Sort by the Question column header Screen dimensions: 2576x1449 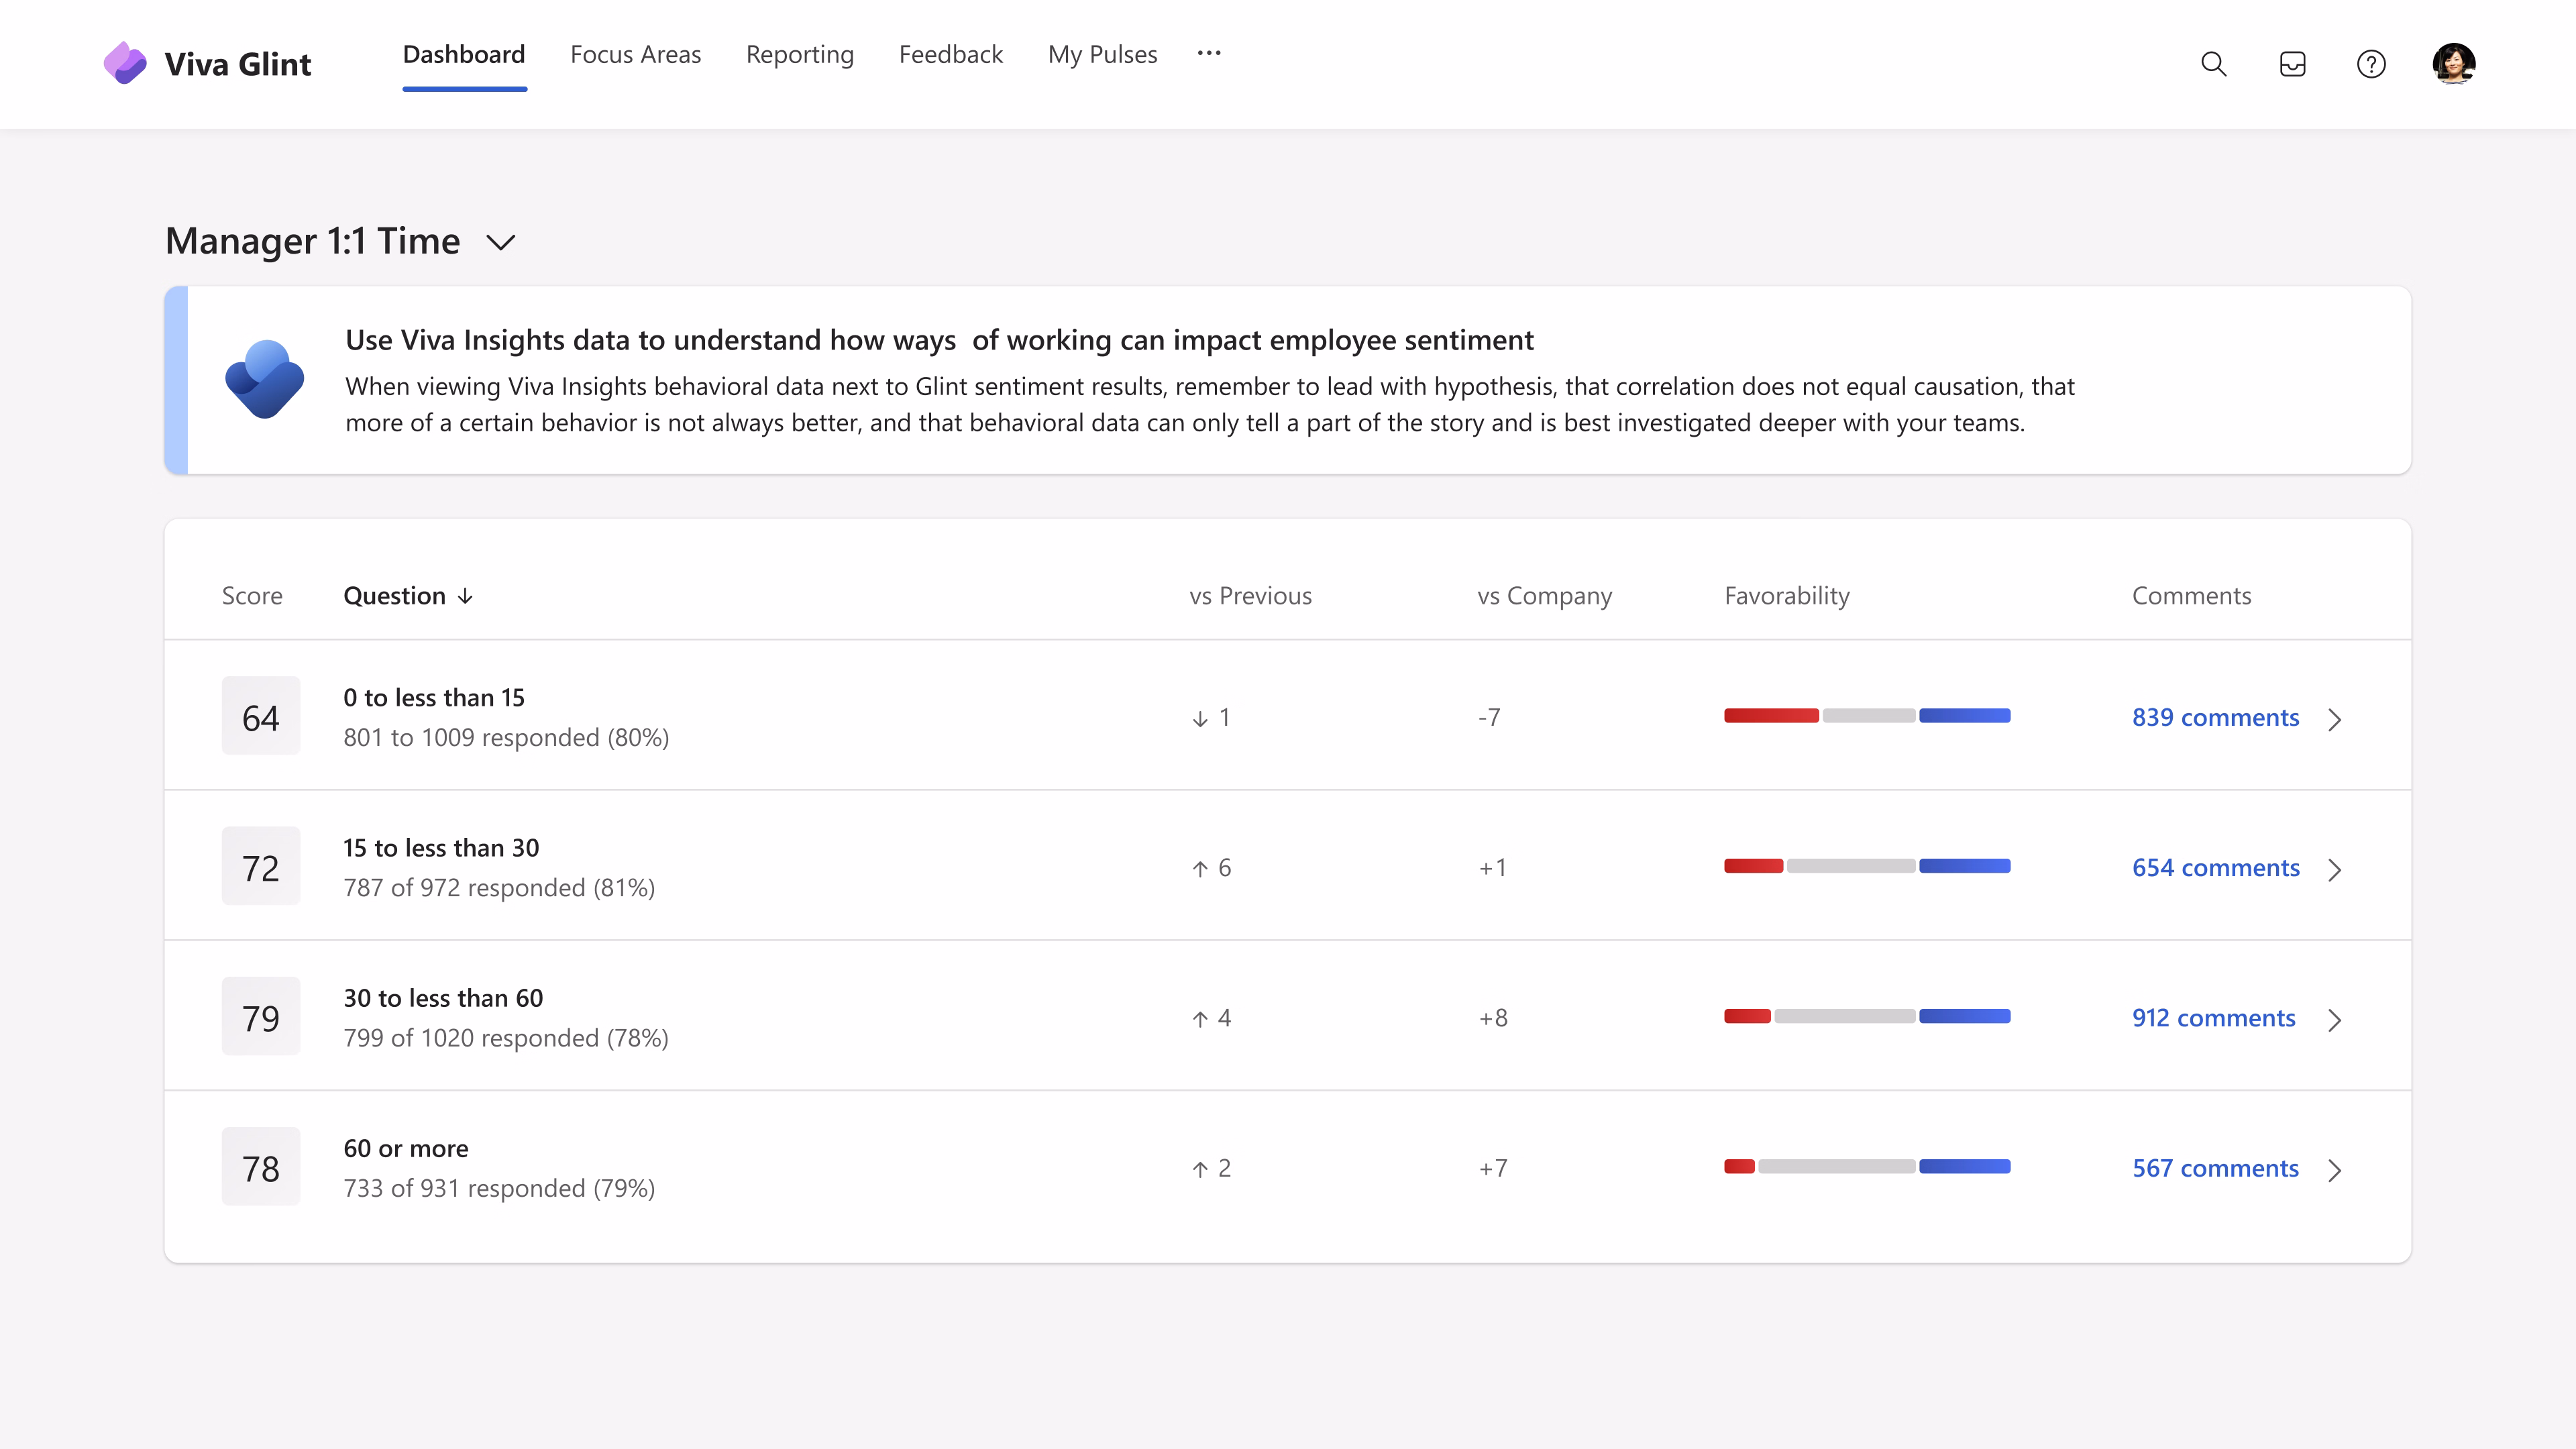(x=394, y=596)
